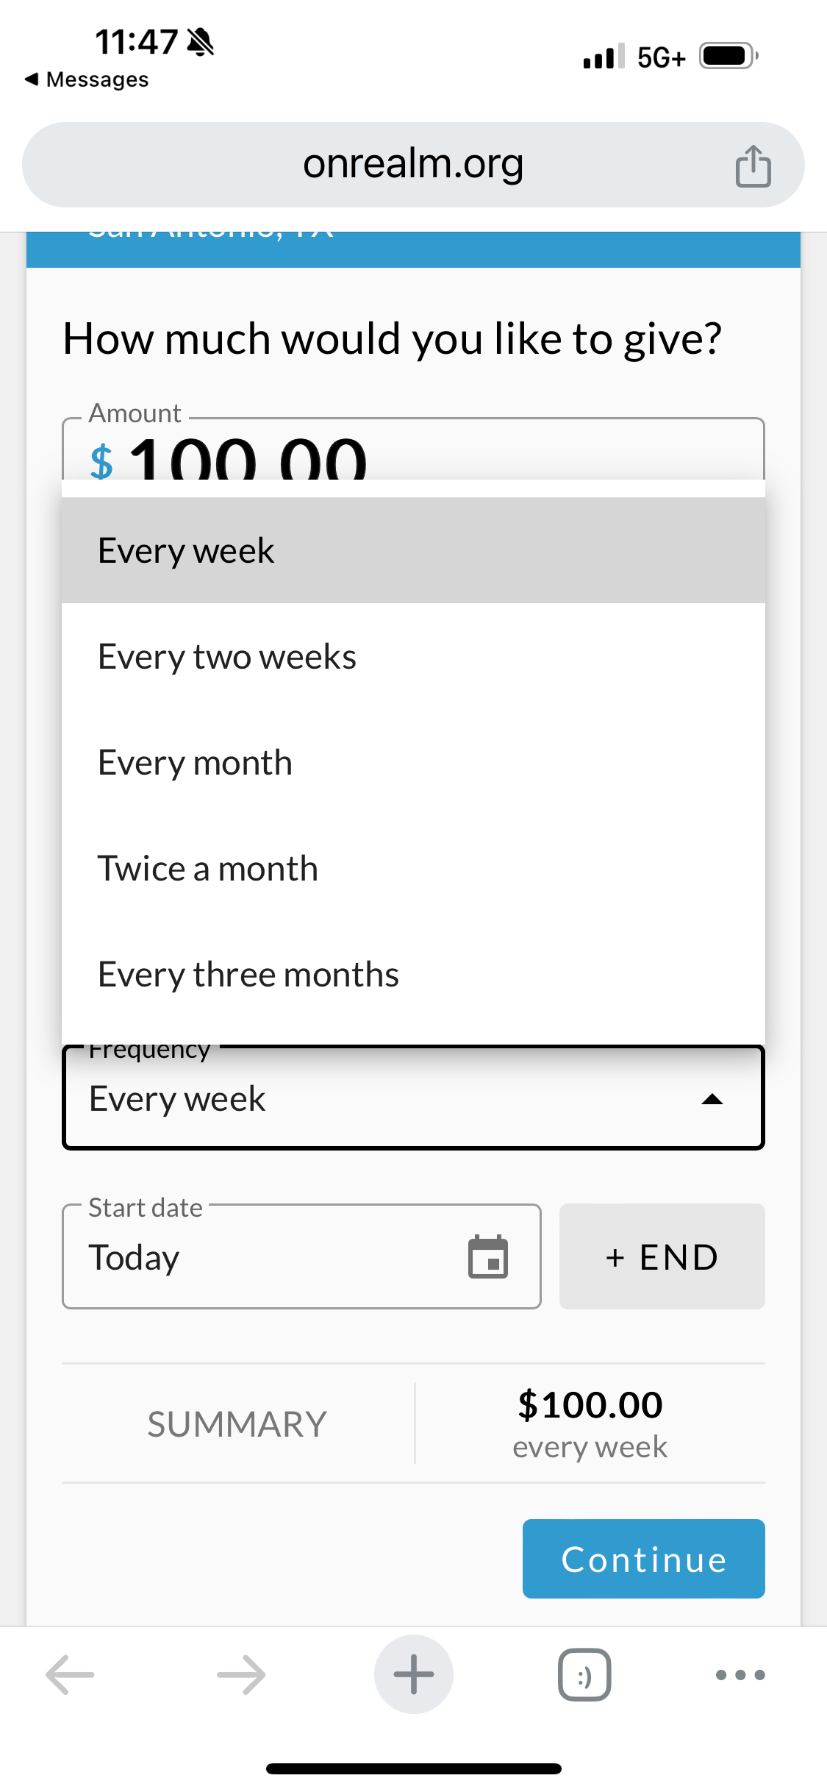Go forward with the right arrow
This screenshot has width=827, height=1792.
tap(241, 1675)
